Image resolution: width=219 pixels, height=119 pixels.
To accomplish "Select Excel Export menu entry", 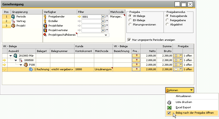I will tap(183, 107).
